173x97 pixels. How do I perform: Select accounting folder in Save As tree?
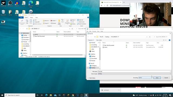point(94,45)
